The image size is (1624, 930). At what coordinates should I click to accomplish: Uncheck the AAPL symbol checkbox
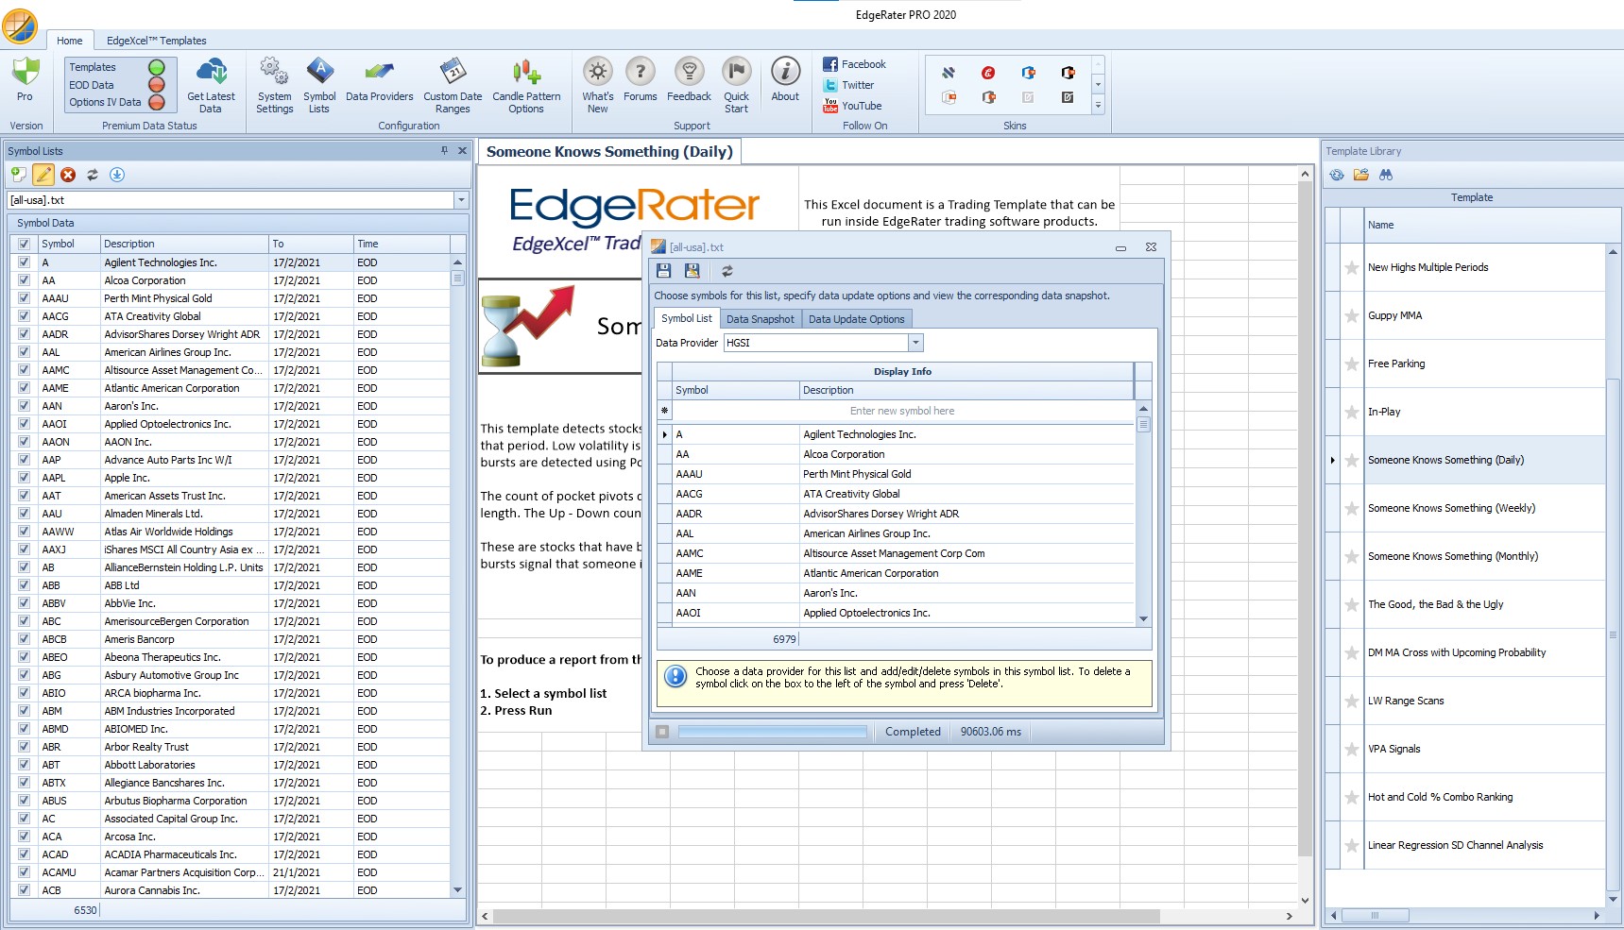click(x=24, y=478)
